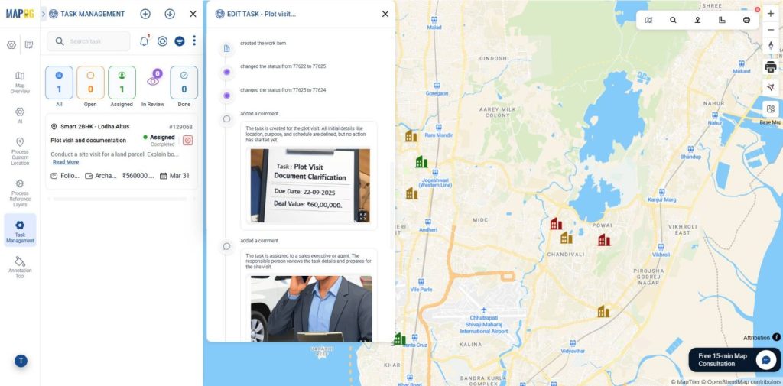This screenshot has height=386, width=783.
Task: Open Smart 2BHK - Lodha Altus task card
Action: (122, 151)
